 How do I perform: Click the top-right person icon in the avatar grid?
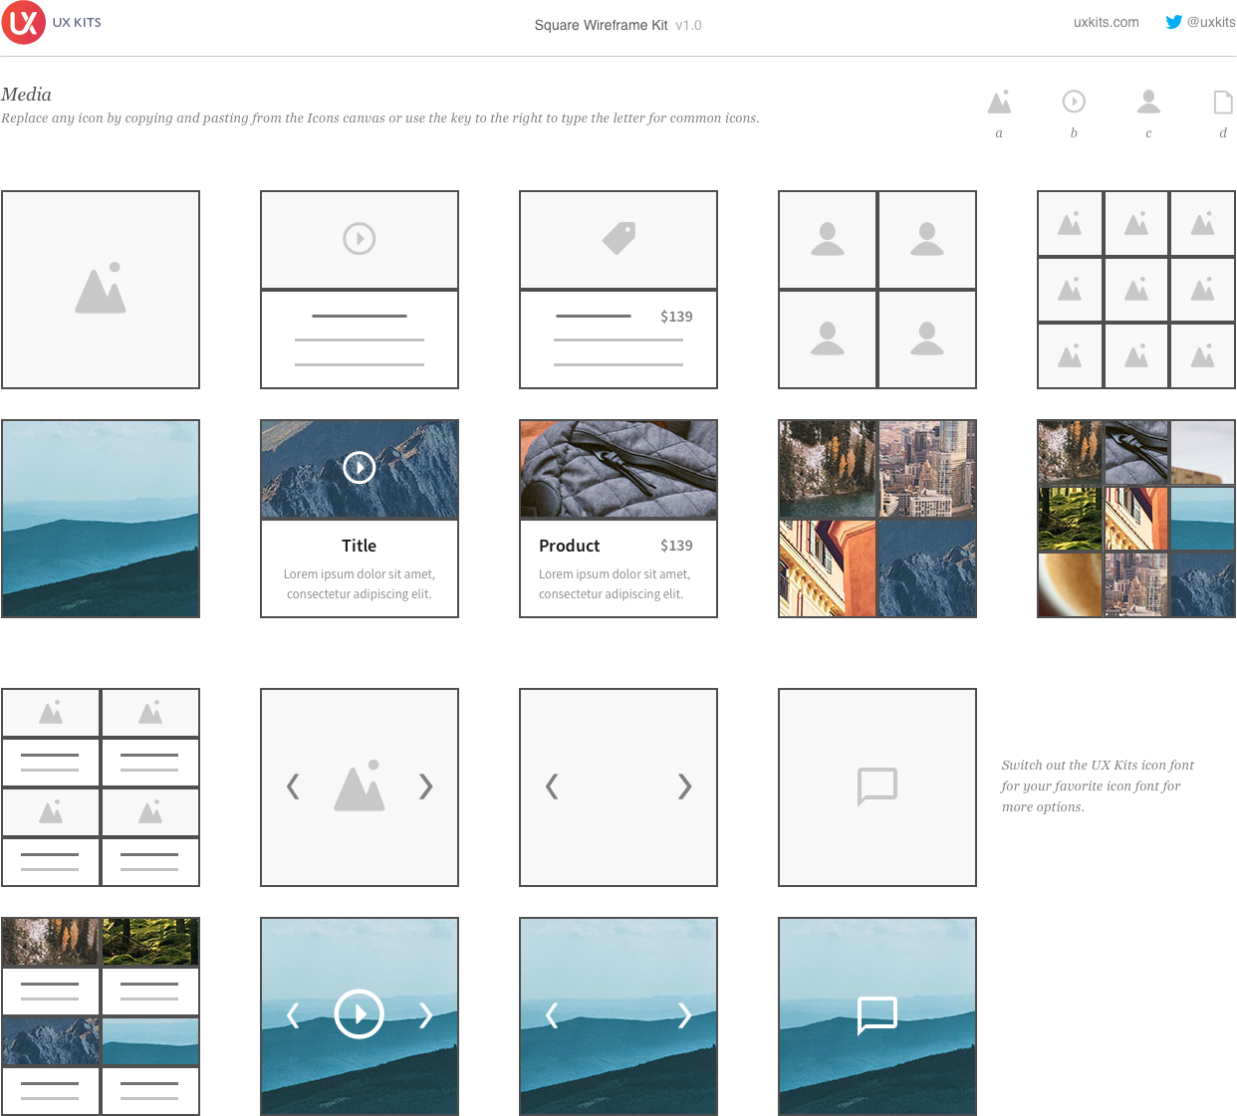click(927, 239)
